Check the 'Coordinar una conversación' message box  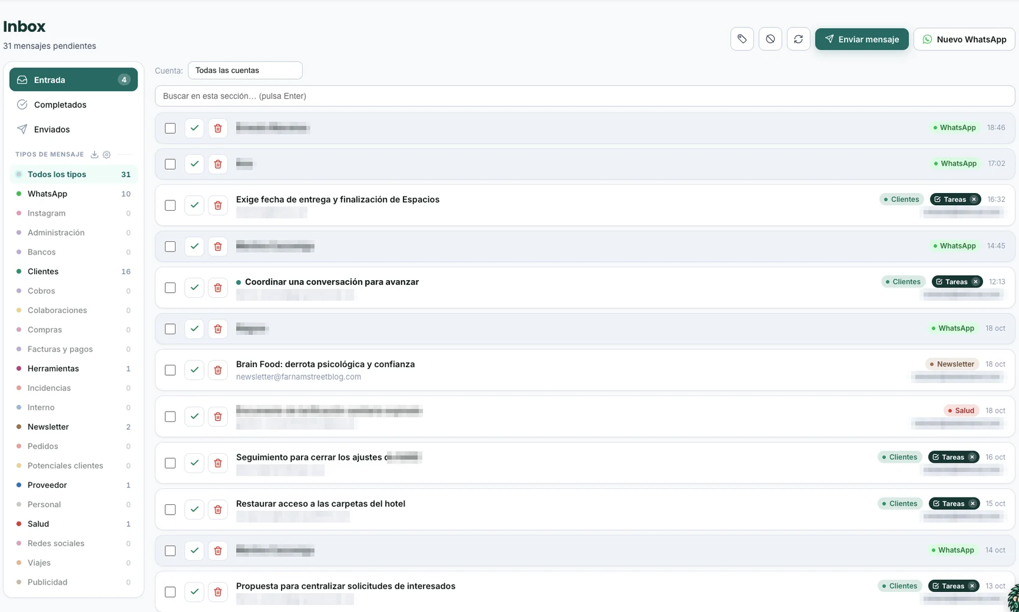click(x=170, y=287)
